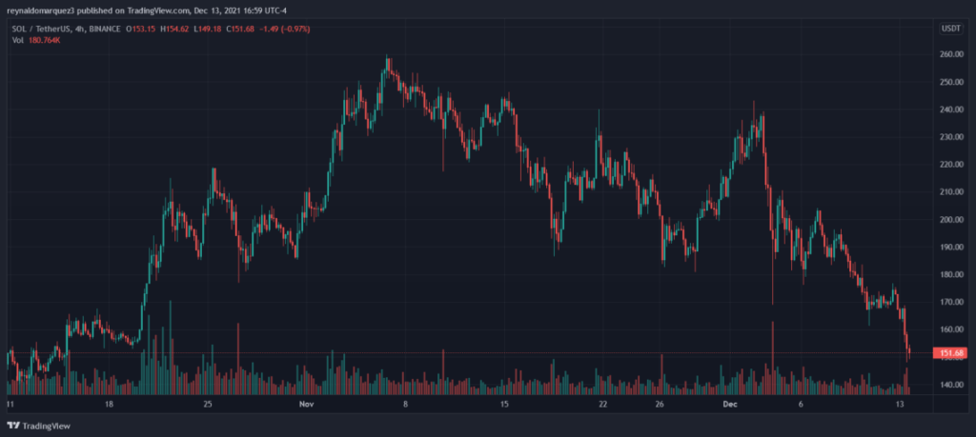The width and height of the screenshot is (976, 437).
Task: Click the 180.764K volume value
Action: (44, 40)
